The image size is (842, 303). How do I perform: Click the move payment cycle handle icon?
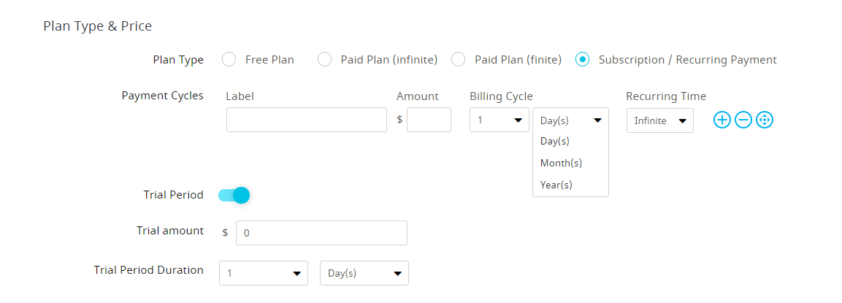(x=764, y=120)
